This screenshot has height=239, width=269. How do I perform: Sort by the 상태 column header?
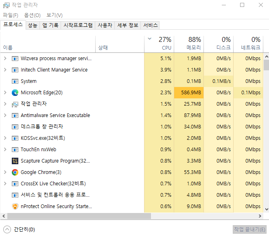120,44
